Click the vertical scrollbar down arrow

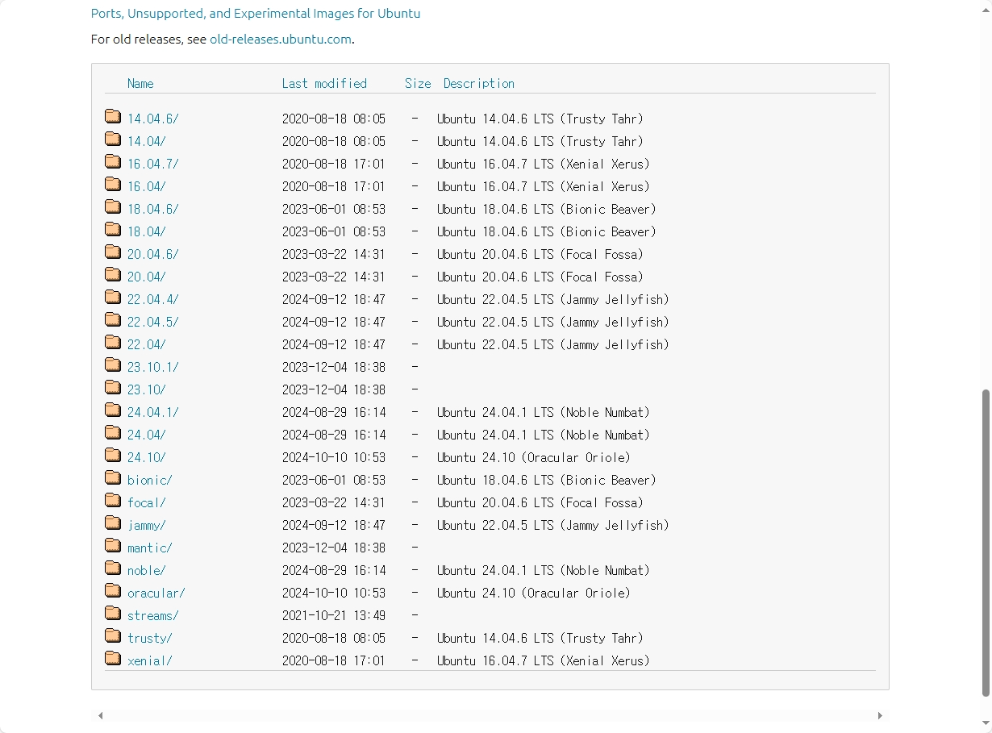click(x=986, y=723)
